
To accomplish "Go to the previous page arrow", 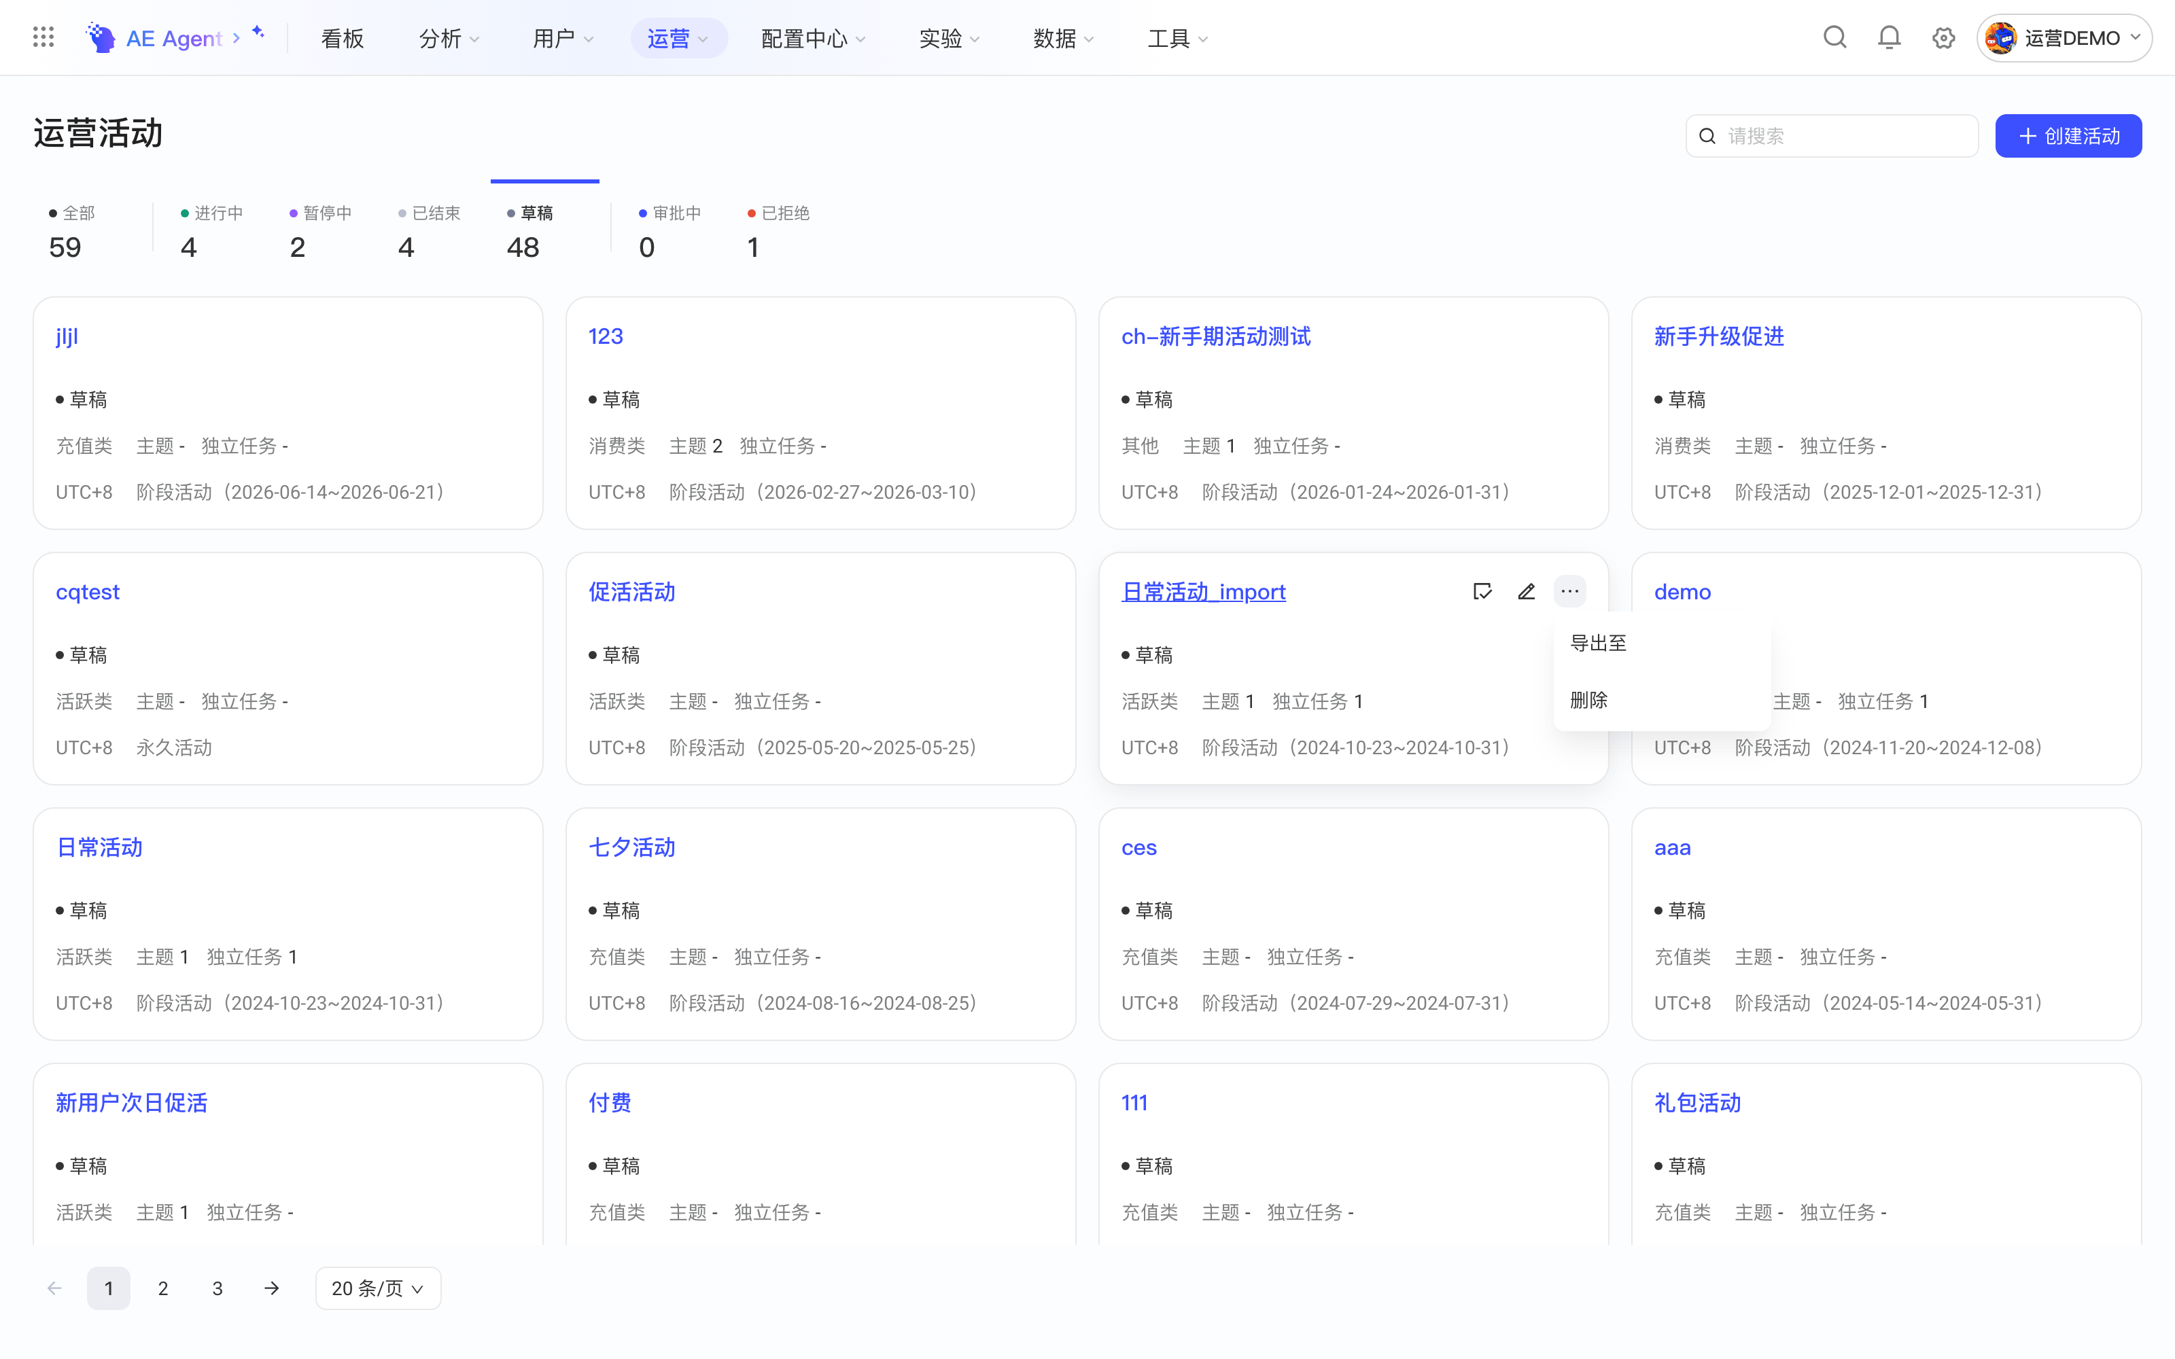I will point(55,1288).
